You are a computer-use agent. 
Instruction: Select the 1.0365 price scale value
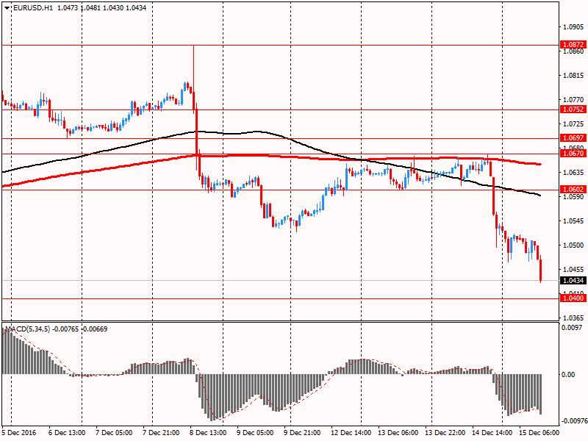coord(574,318)
